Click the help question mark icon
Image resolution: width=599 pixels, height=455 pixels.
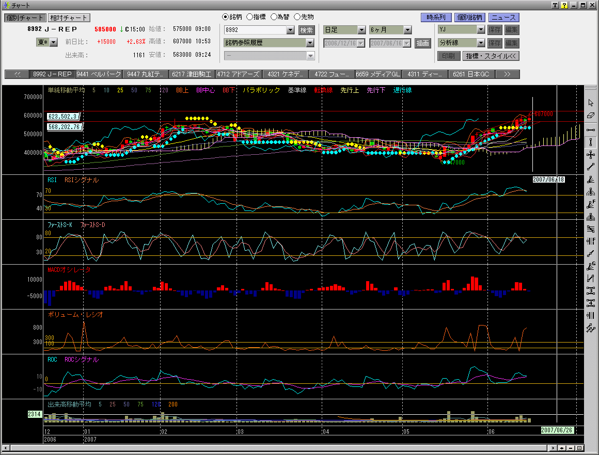(564, 5)
